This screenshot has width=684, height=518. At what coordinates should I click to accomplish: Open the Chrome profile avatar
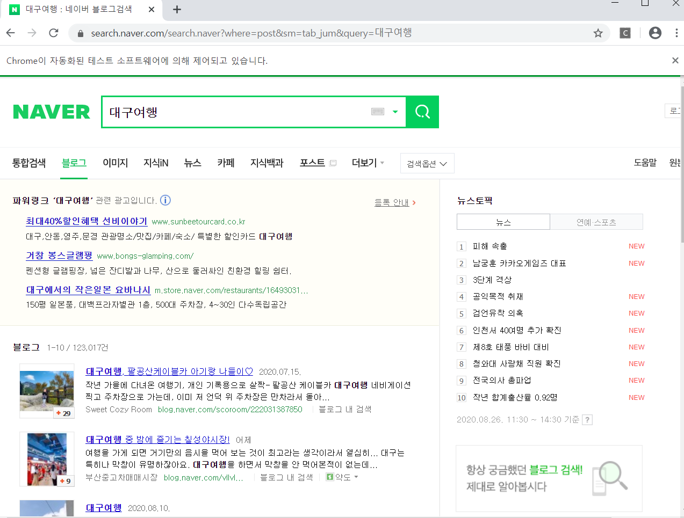click(655, 33)
